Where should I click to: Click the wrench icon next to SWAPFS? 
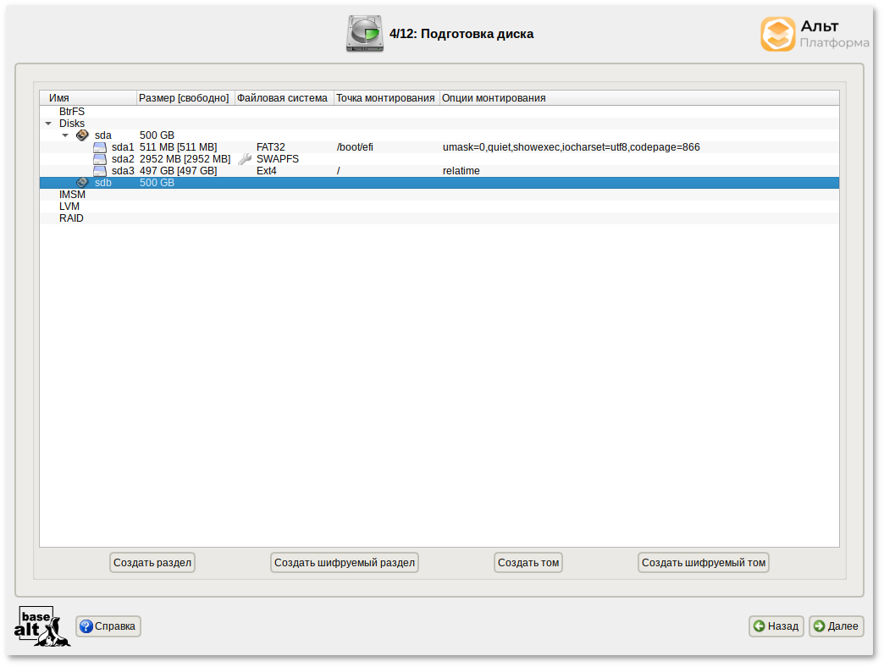click(x=245, y=159)
